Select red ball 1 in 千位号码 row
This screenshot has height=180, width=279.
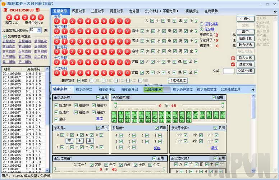point(64,42)
